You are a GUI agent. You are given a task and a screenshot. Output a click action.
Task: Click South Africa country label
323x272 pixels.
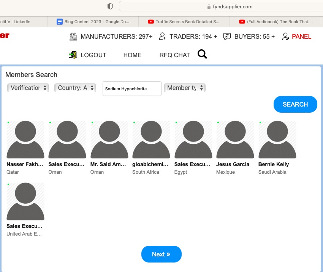[146, 172]
